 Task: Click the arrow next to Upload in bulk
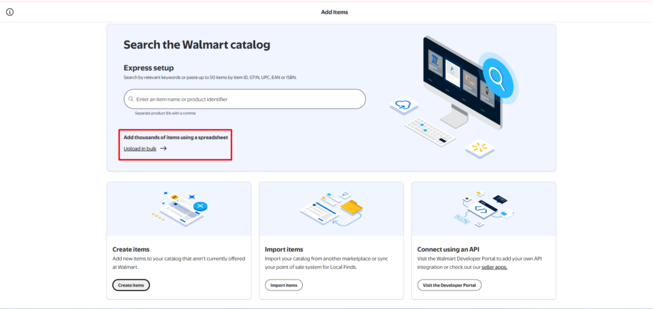point(163,149)
